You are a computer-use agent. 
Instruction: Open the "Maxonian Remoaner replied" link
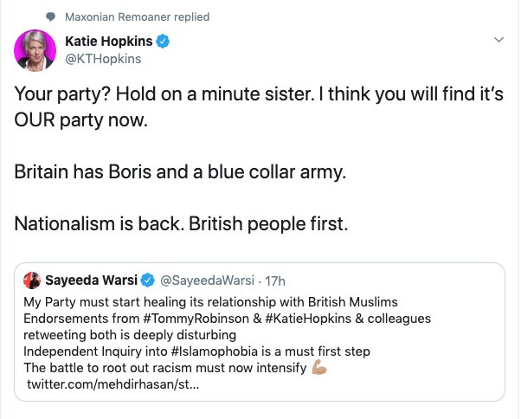point(137,17)
